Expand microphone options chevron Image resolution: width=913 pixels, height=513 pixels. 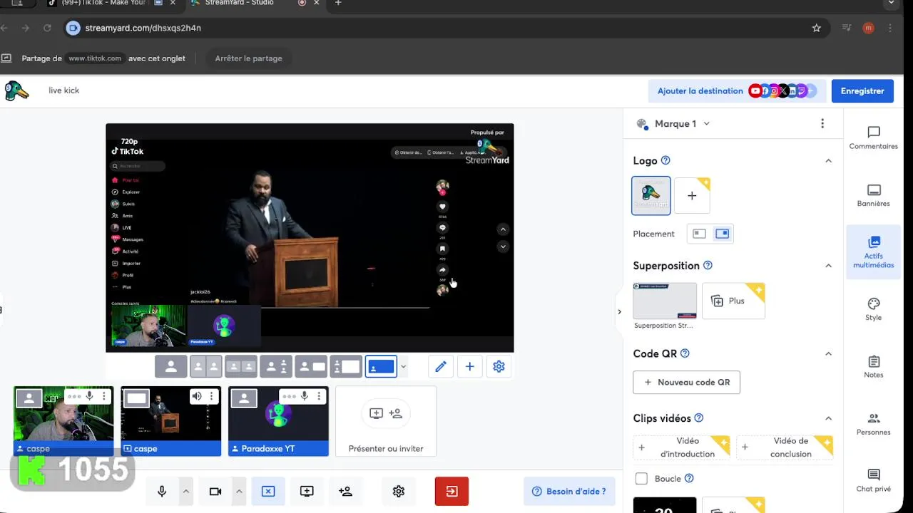click(186, 492)
